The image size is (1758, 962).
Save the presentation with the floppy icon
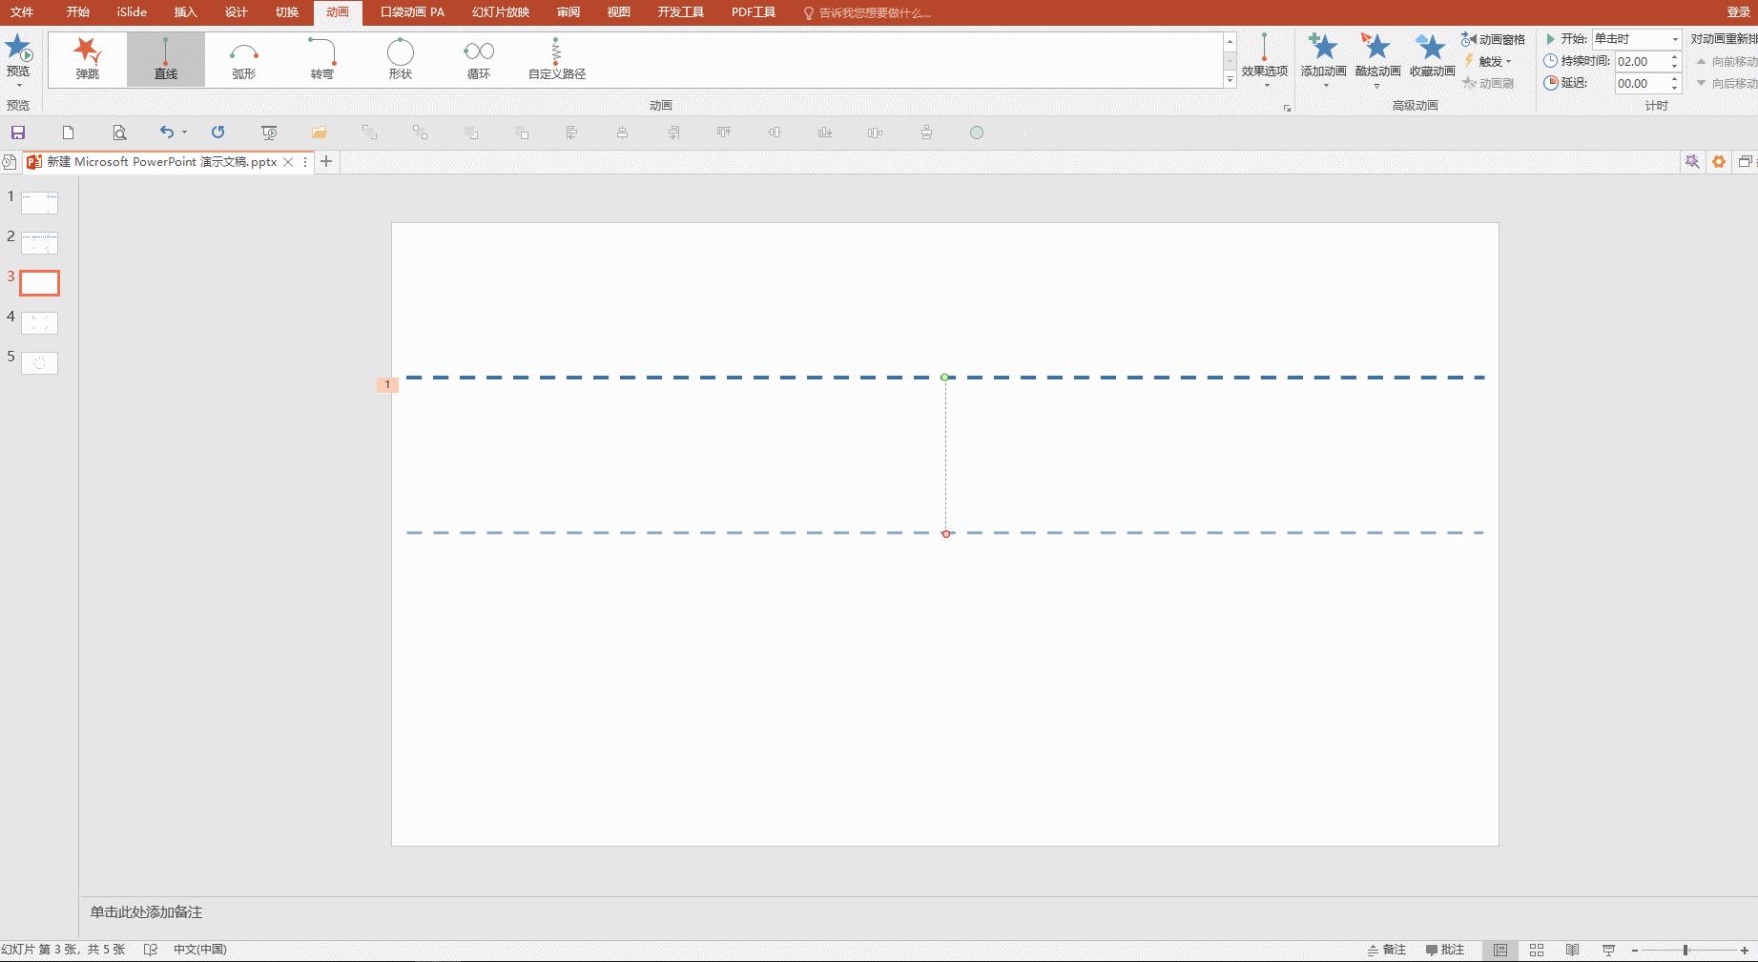[18, 133]
